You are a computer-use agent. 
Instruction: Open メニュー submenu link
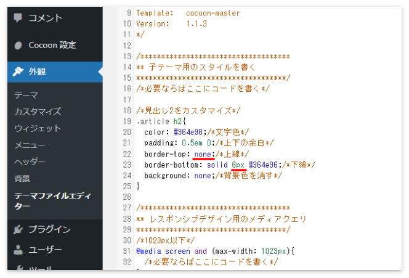coord(30,145)
